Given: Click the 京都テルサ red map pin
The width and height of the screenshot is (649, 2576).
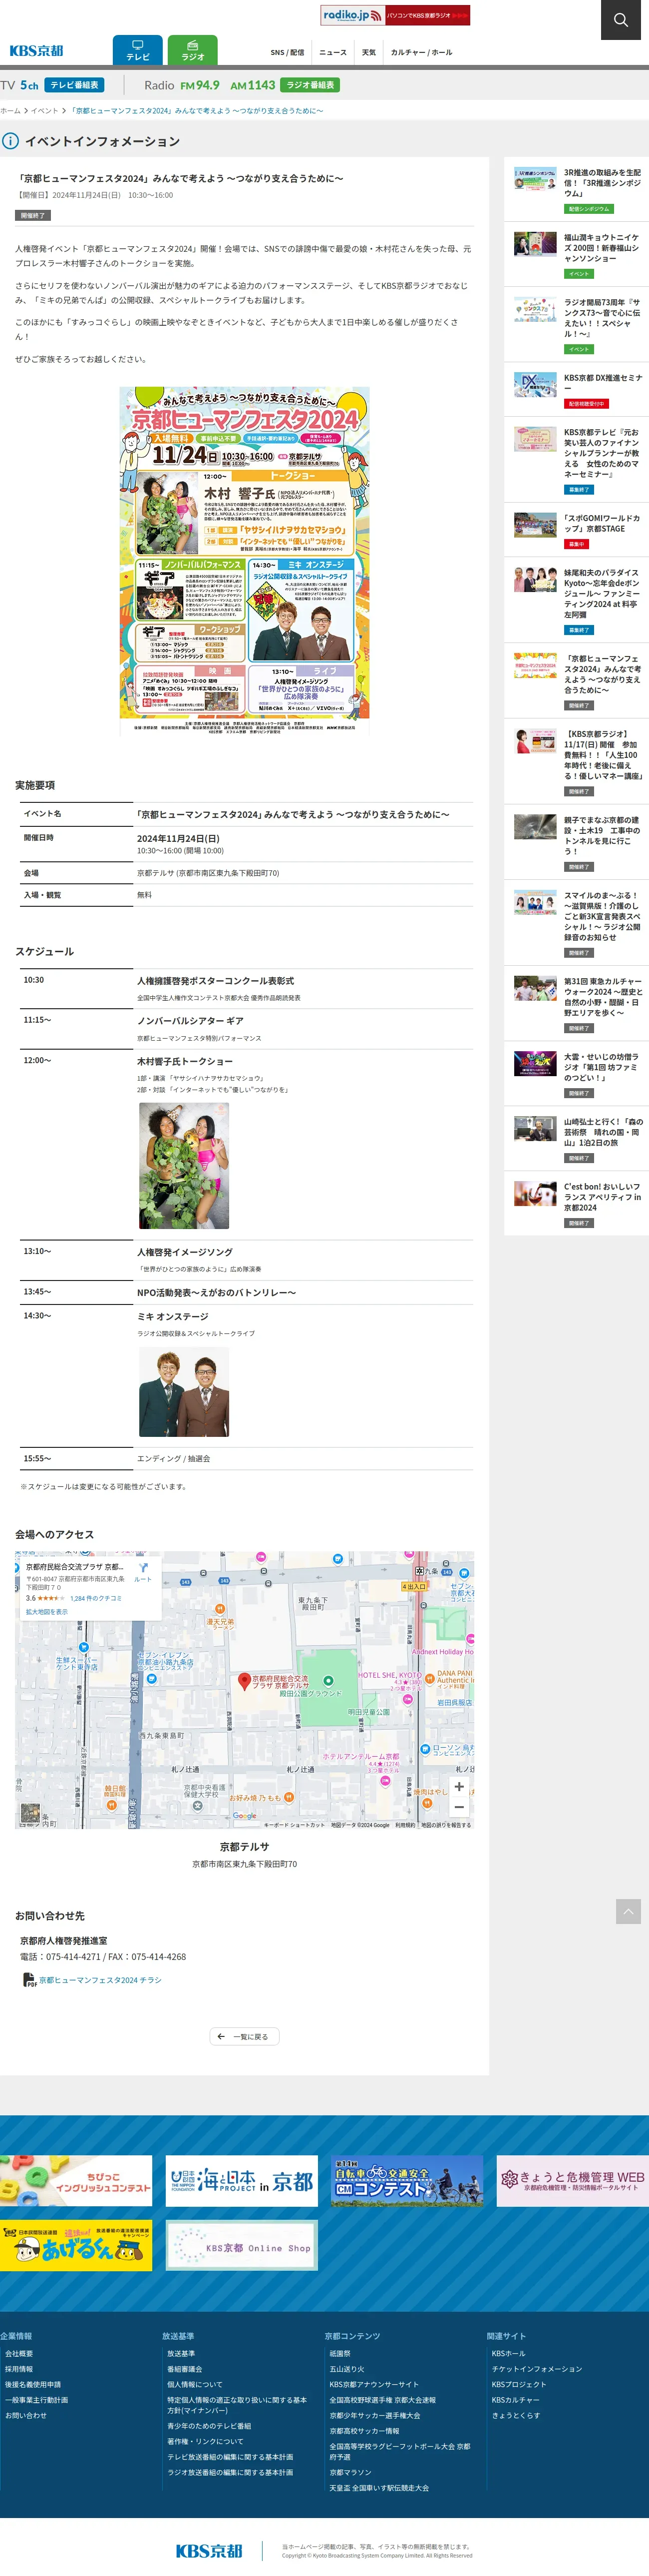Looking at the screenshot, I should [244, 1681].
